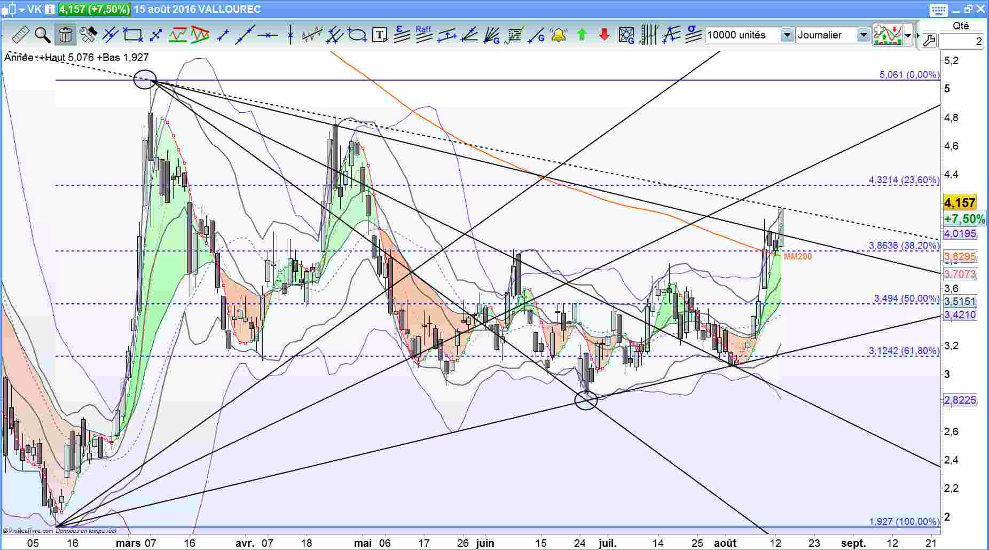Image resolution: width=989 pixels, height=550 pixels.
Task: Insert a green up arrow marker
Action: [x=582, y=35]
